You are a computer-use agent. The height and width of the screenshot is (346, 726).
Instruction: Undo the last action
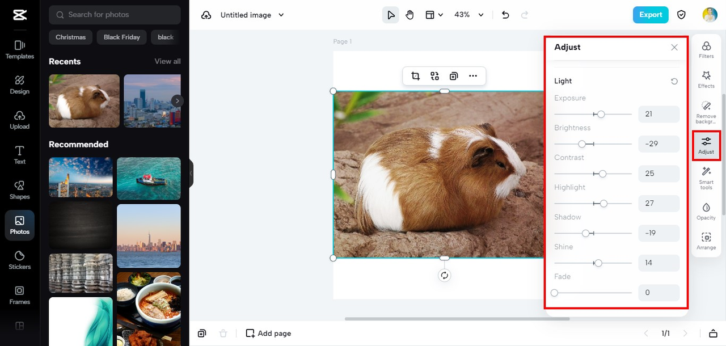[x=505, y=15]
